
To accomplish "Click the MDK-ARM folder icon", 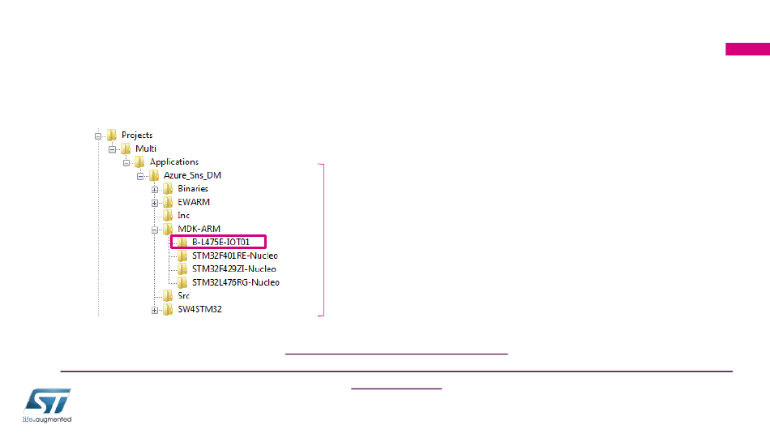I will tap(168, 229).
